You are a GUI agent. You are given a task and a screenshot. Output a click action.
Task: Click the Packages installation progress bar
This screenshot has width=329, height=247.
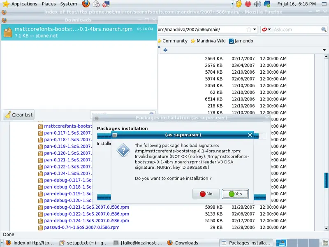point(181,136)
